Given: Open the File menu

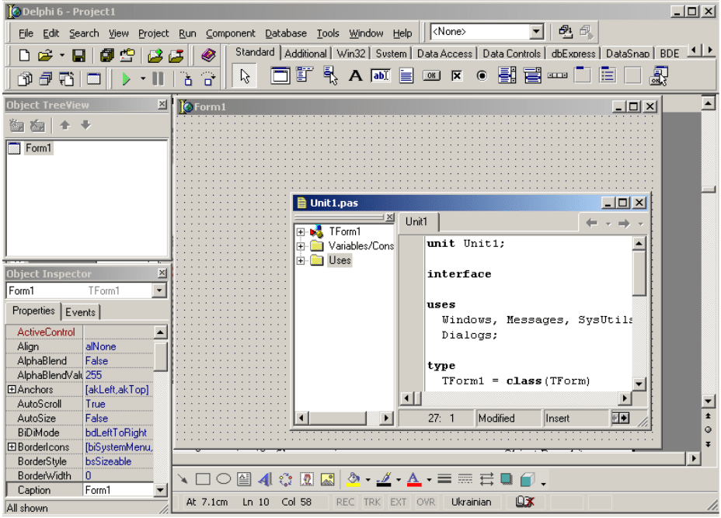Looking at the screenshot, I should 26,33.
